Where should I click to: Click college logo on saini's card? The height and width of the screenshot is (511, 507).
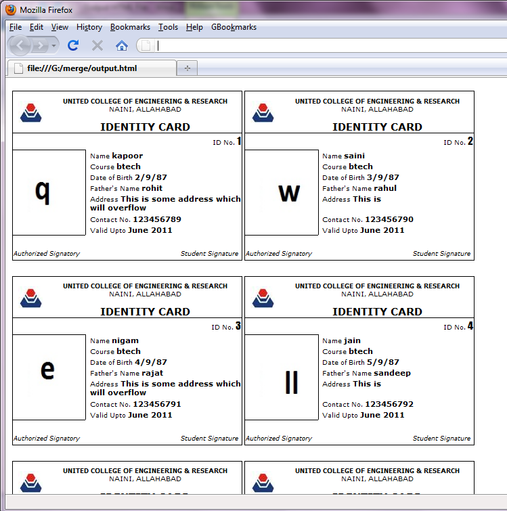(x=263, y=112)
